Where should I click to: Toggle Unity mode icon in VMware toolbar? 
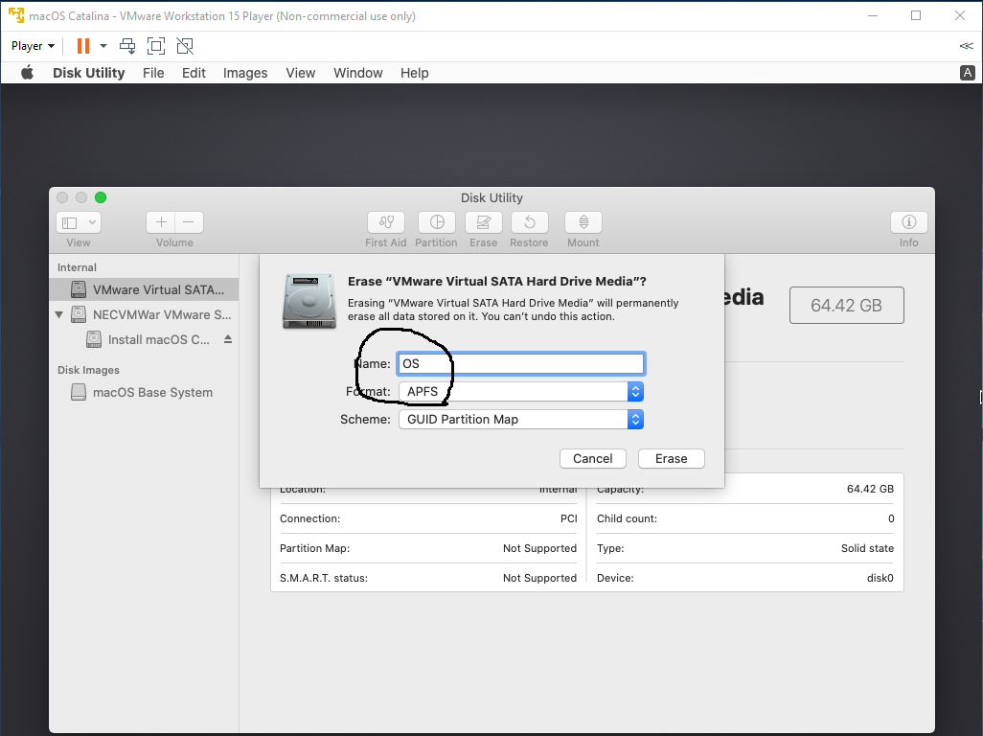tap(185, 46)
